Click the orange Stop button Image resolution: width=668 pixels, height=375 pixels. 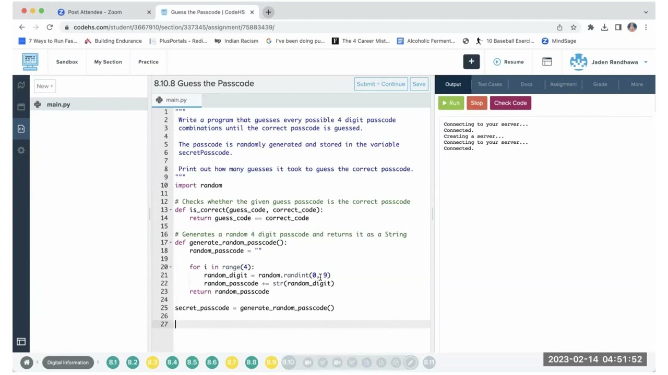(x=476, y=103)
